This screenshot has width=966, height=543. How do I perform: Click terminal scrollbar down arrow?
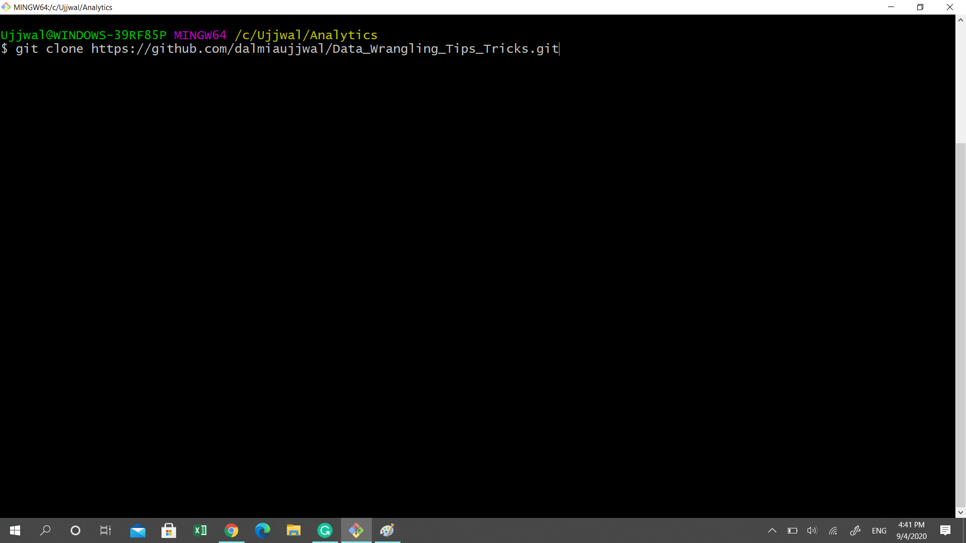point(960,512)
